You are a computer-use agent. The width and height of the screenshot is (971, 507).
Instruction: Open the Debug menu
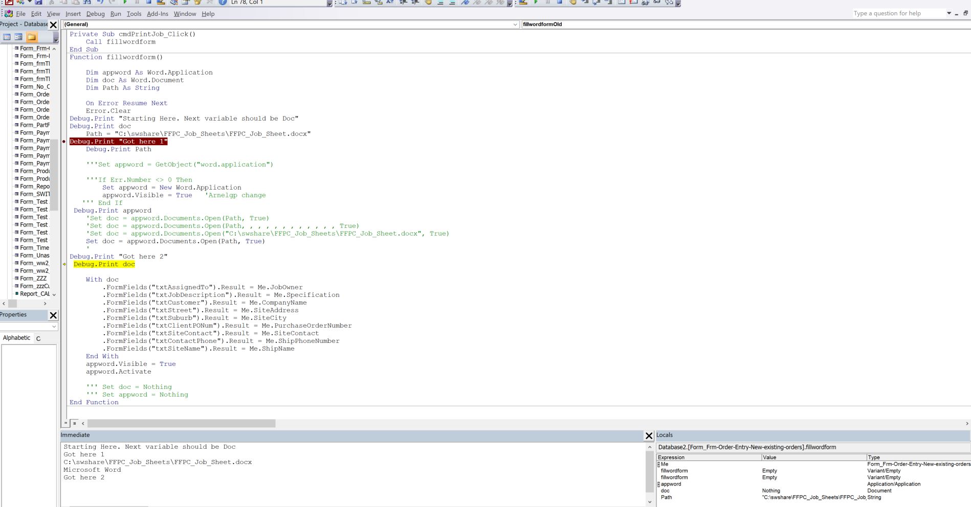(95, 14)
